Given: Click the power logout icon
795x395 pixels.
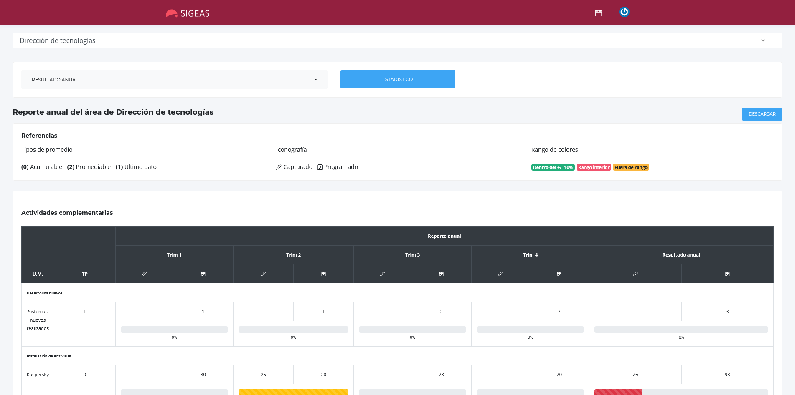Looking at the screenshot, I should pos(624,12).
